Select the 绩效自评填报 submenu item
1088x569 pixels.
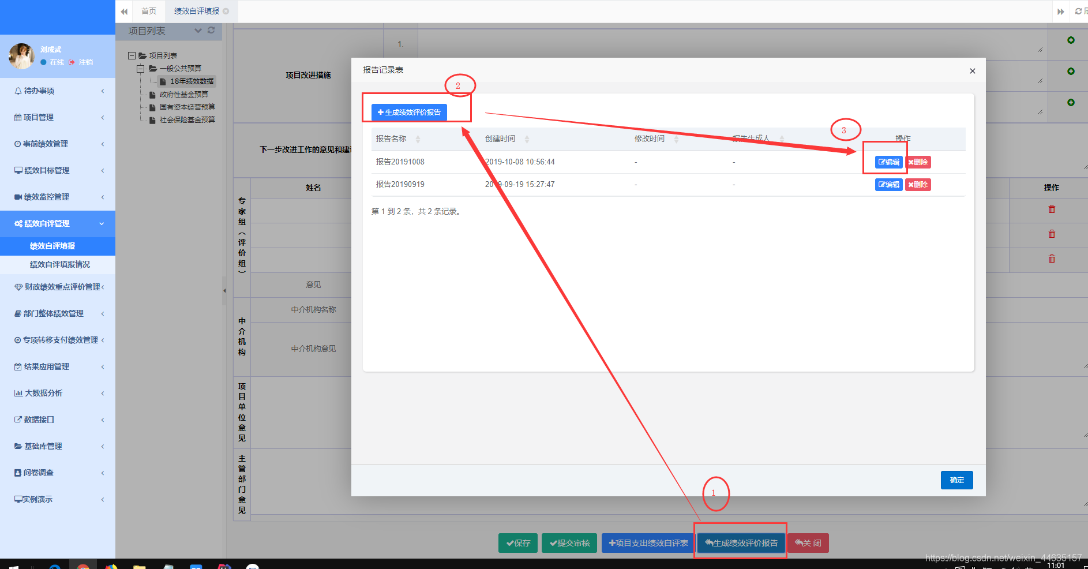click(58, 246)
